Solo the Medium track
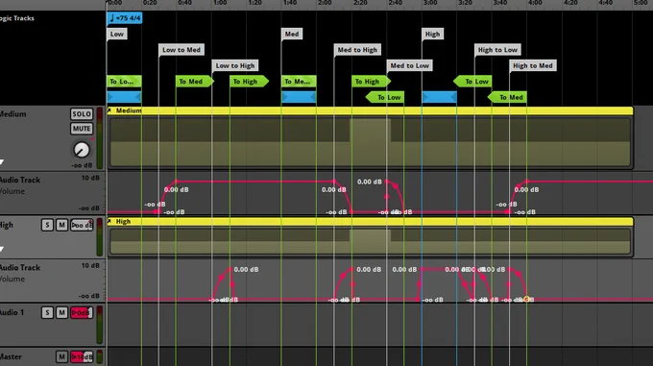This screenshot has height=366, width=653. click(x=82, y=114)
